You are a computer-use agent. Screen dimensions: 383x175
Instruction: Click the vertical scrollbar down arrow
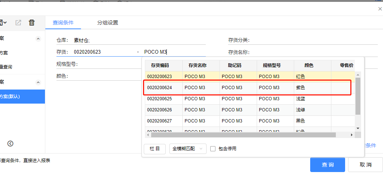pyautogui.click(x=358, y=128)
